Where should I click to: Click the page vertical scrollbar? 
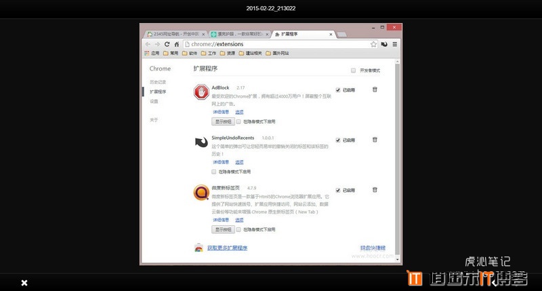pyautogui.click(x=397, y=159)
